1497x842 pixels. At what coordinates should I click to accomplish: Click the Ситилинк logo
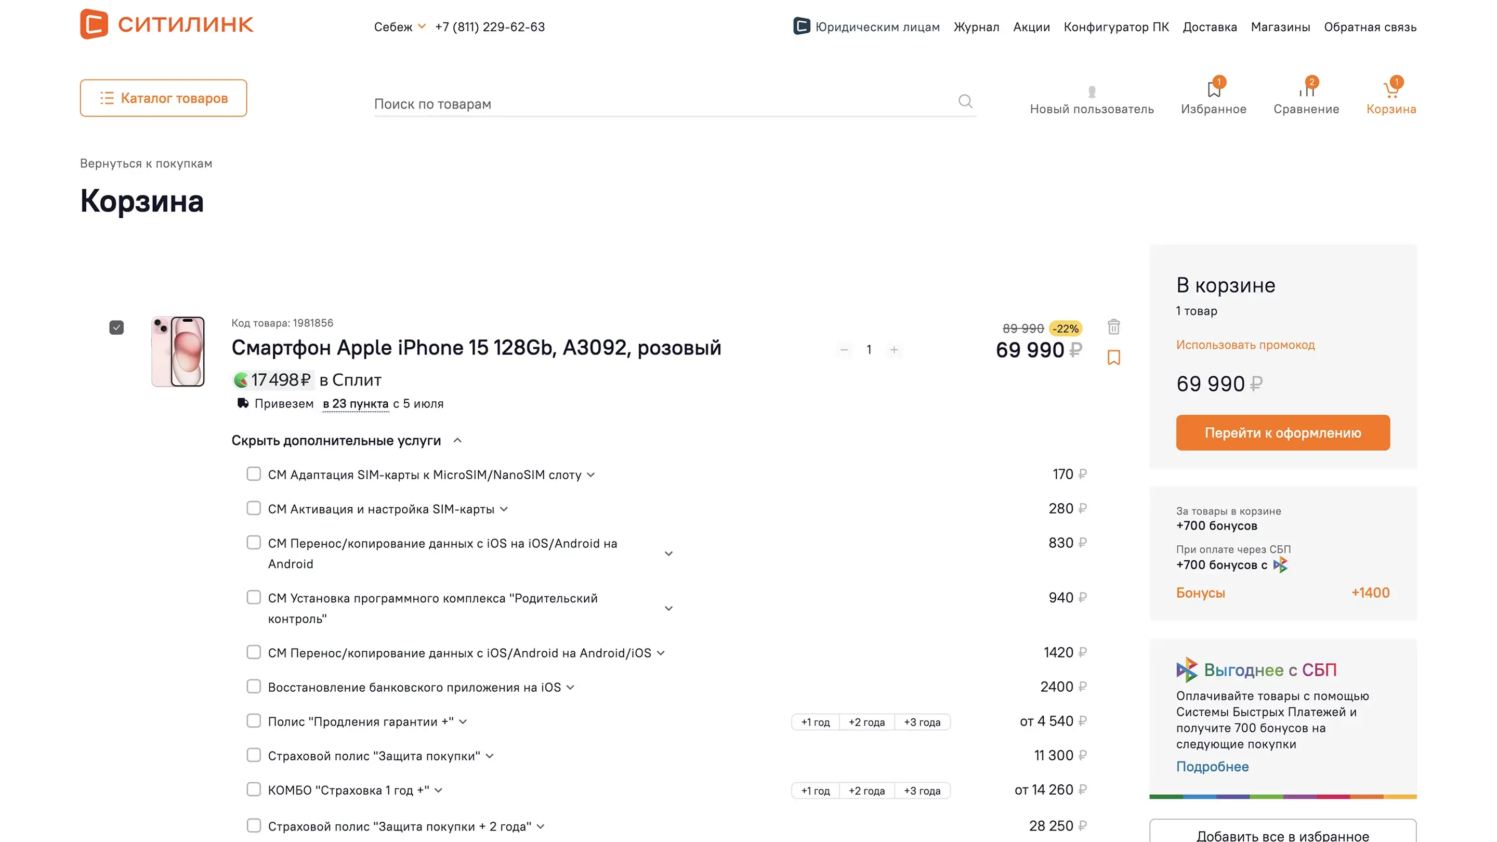pyautogui.click(x=167, y=24)
